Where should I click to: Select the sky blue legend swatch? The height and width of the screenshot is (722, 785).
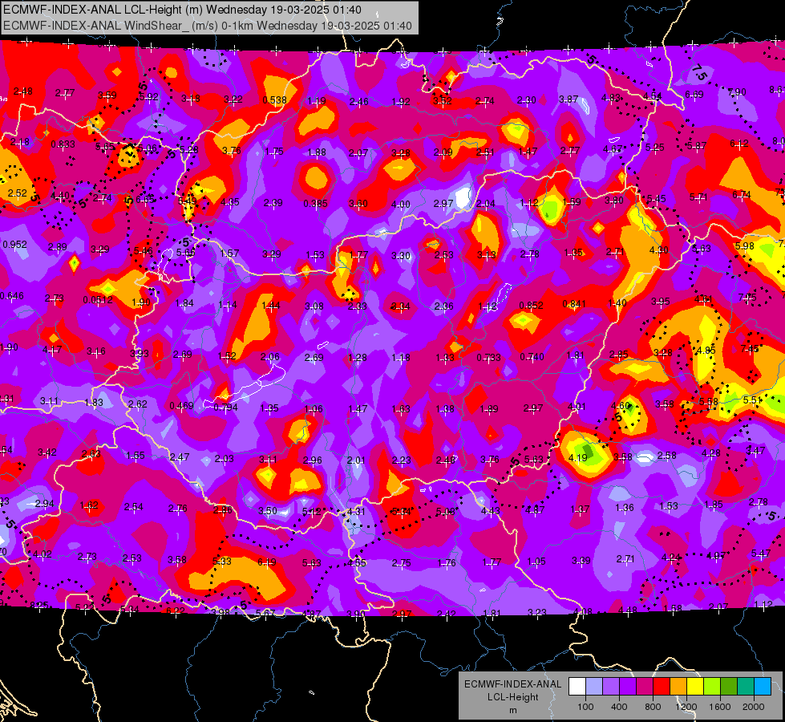pos(763,687)
